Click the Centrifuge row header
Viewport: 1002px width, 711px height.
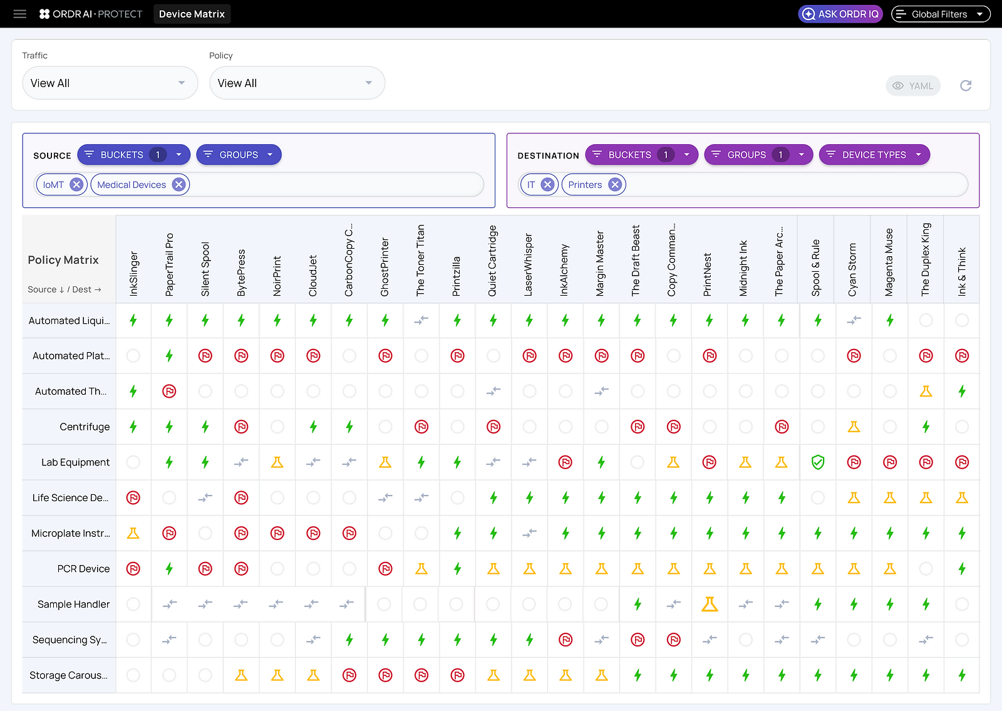69,427
